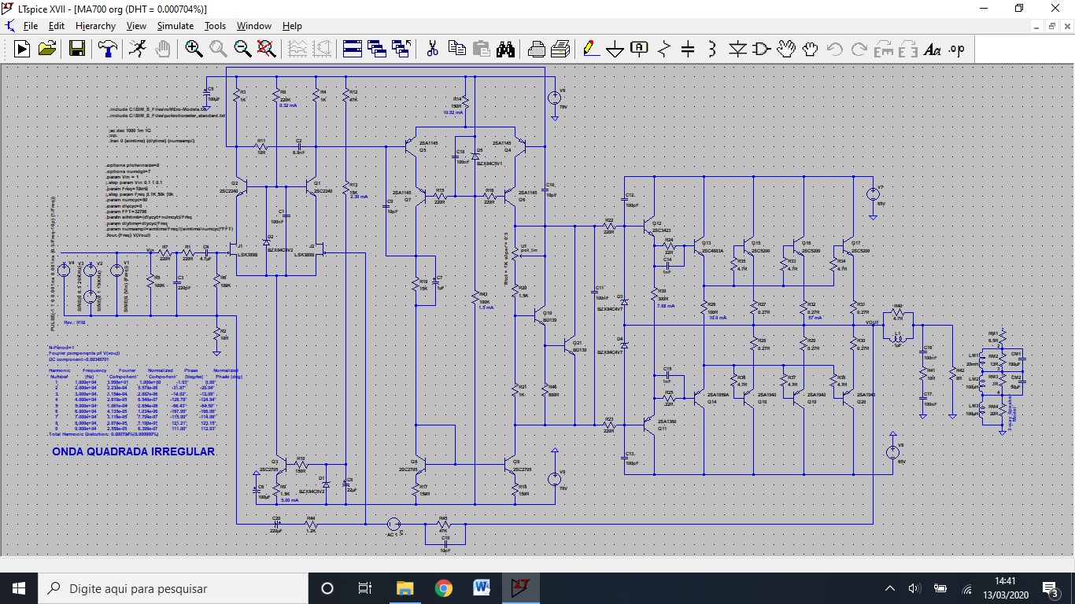Open the Help menu
This screenshot has height=604, width=1075.
coord(292,26)
